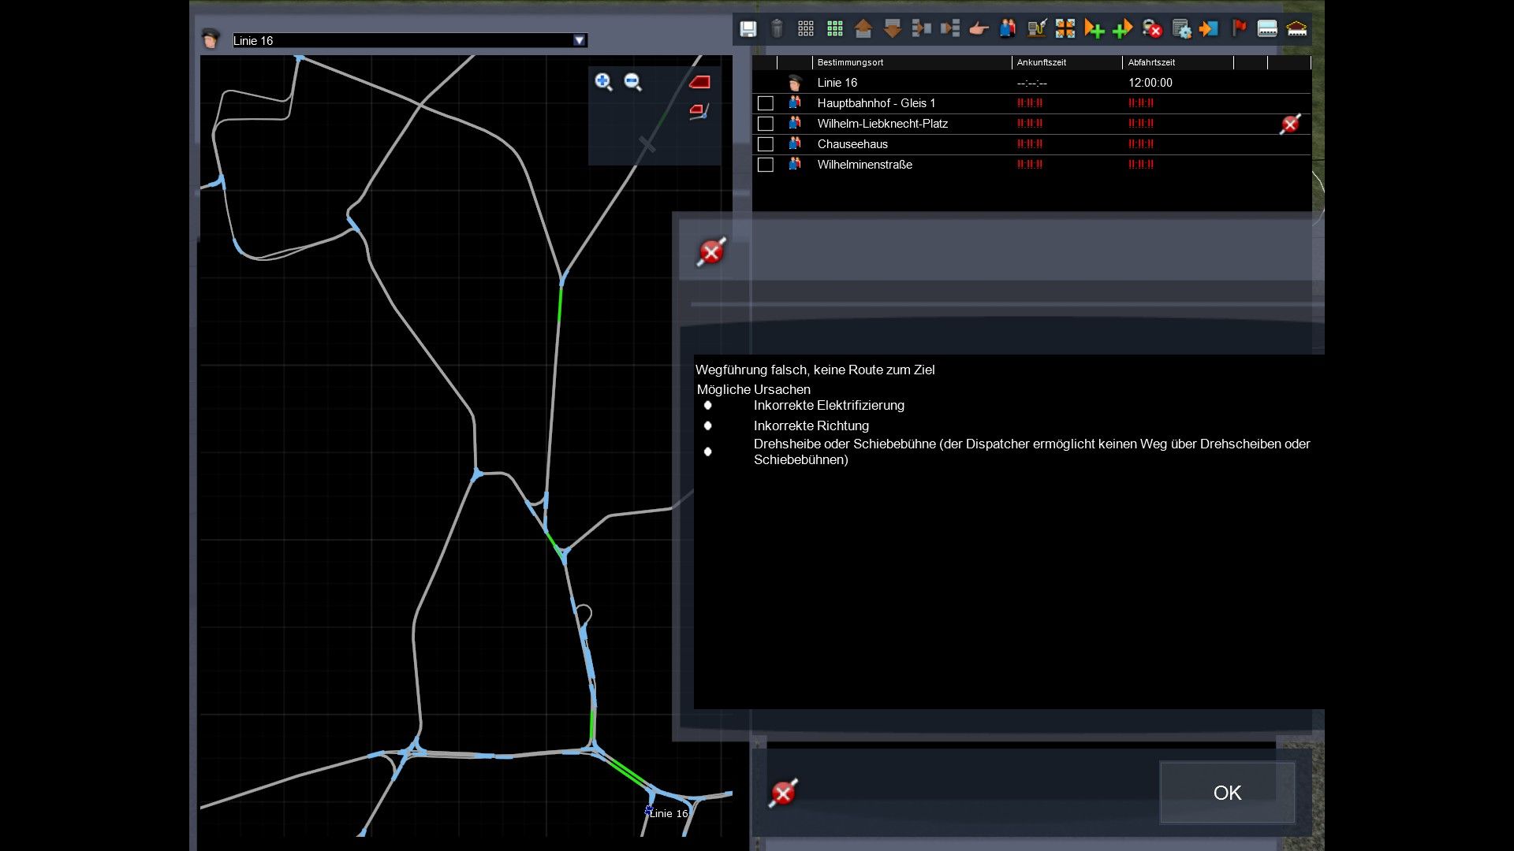This screenshot has width=1514, height=851.
Task: Click the Bestimmungsort column header
Action: tap(850, 62)
